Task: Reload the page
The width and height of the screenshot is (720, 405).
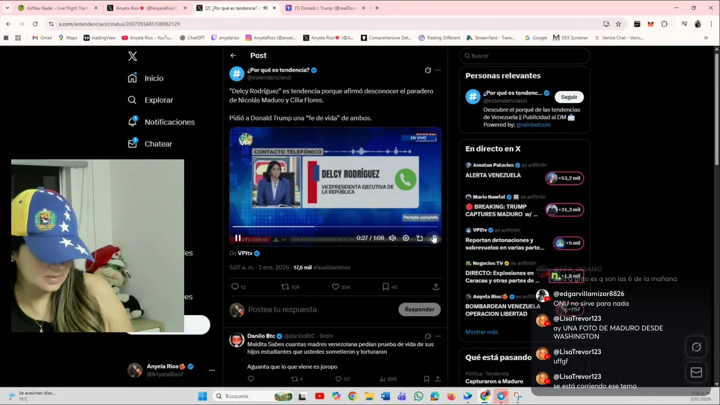Action: point(35,24)
